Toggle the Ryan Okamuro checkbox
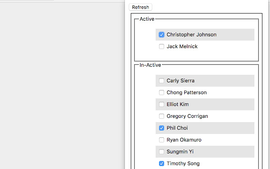Screen dimensions: 270x169 162,140
